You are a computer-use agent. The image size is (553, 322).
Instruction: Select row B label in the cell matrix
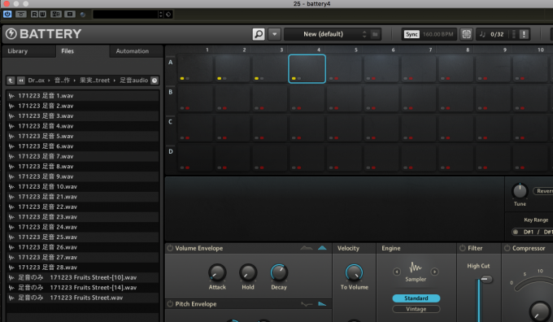[x=170, y=92]
